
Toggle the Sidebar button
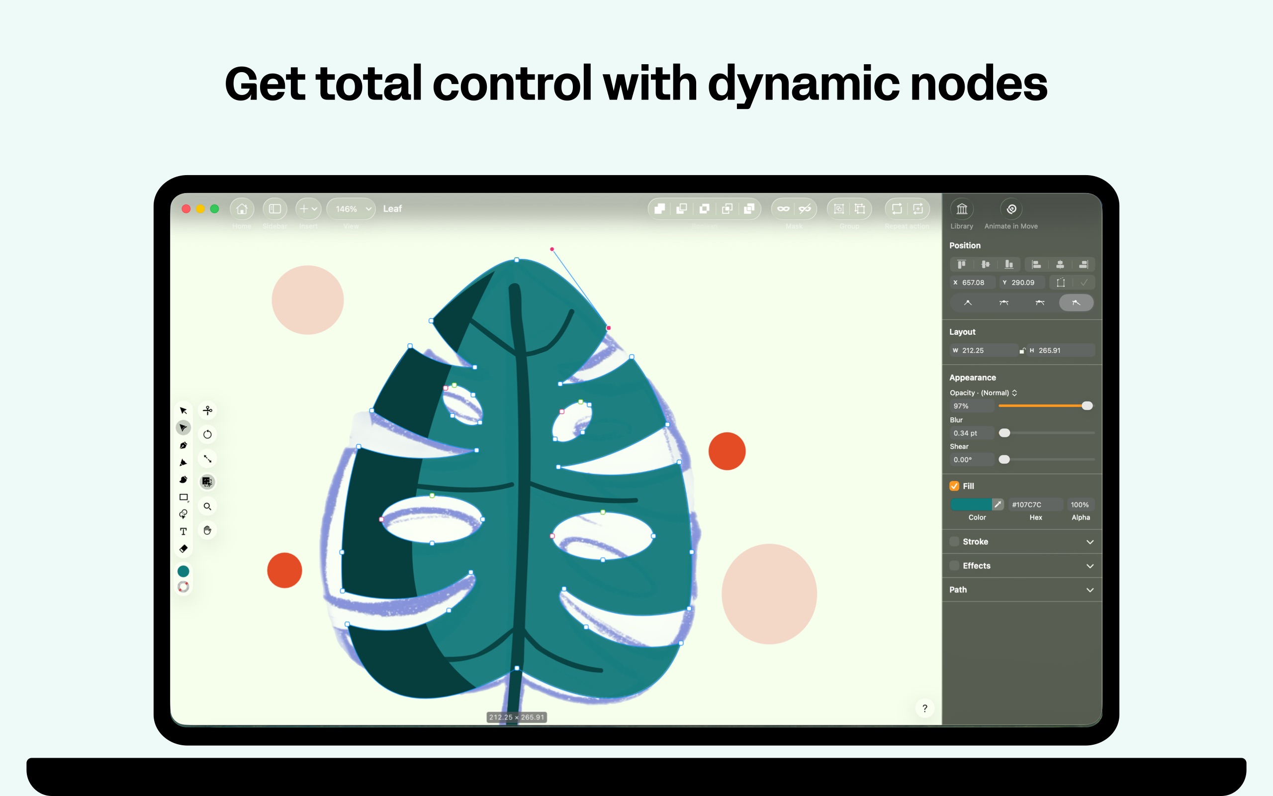pyautogui.click(x=274, y=209)
